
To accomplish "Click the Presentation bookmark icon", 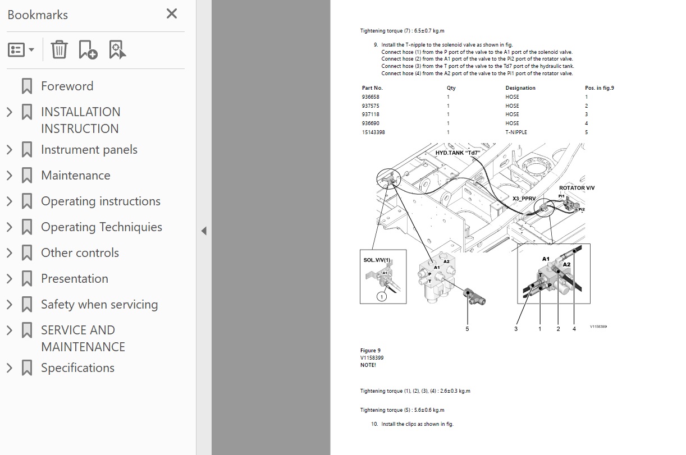I will tap(26, 279).
